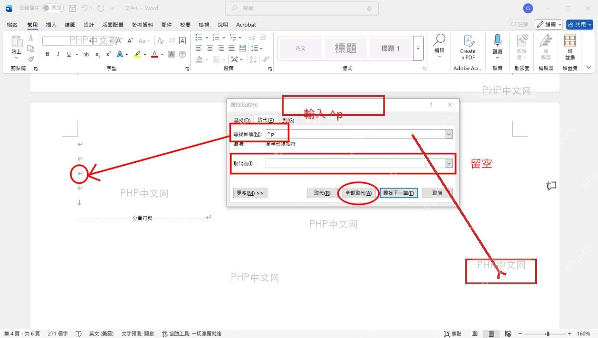Toggle AutoSave (自動儲存) switch
Screen dimensions: 598x338
click(52, 8)
